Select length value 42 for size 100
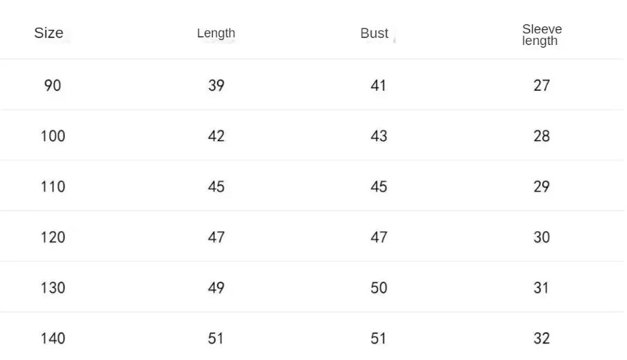Screen dimensions: 627x360 point(216,136)
